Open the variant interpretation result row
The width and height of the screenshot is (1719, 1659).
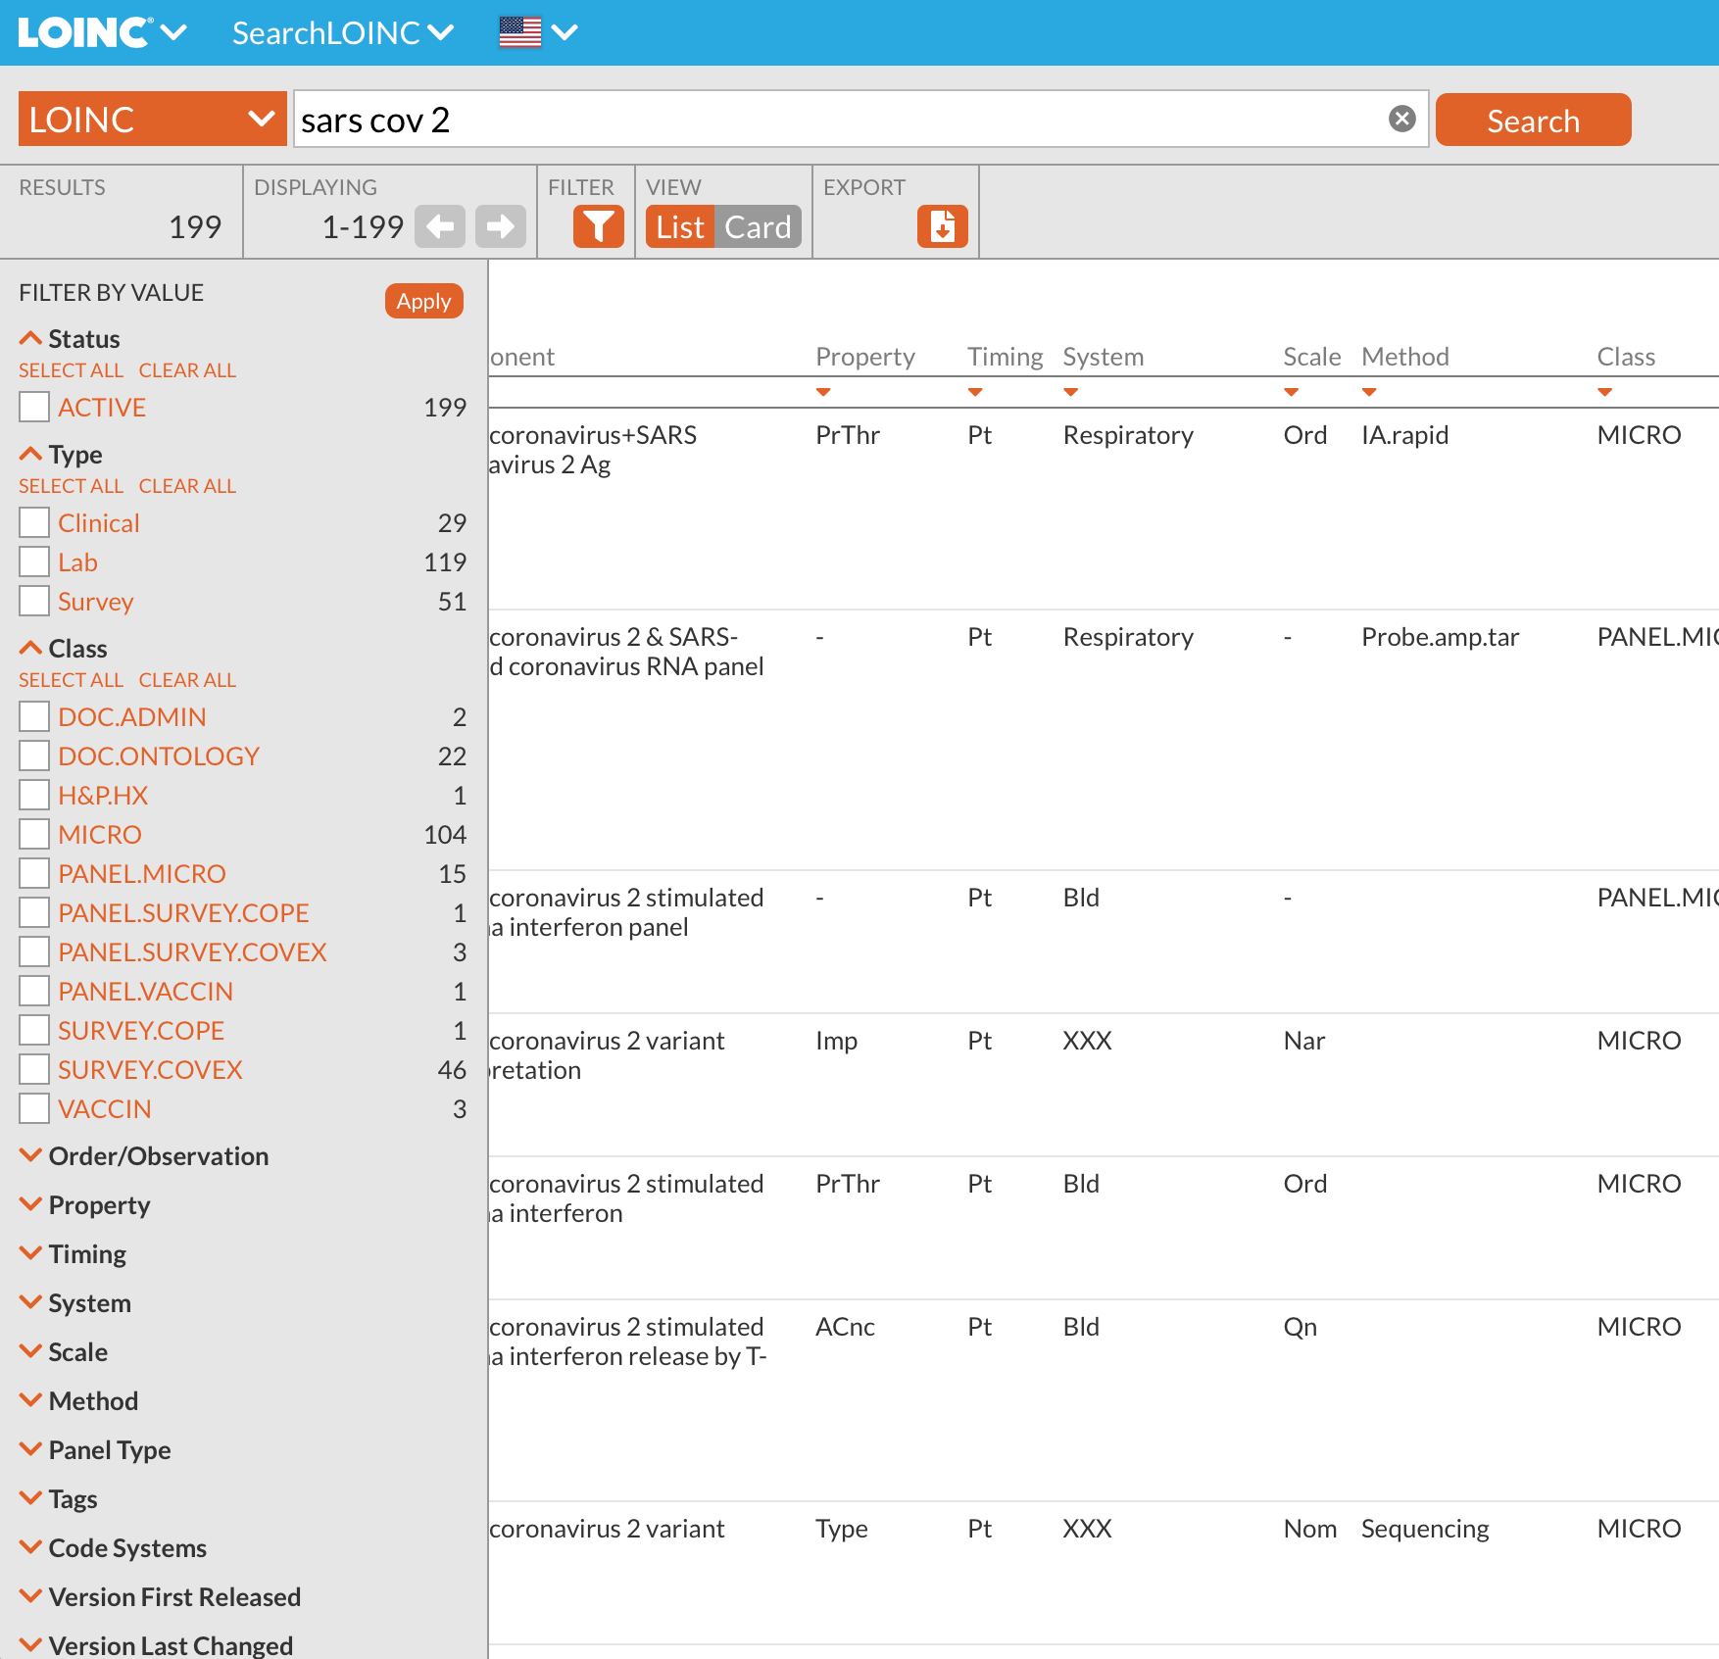[1104, 1085]
